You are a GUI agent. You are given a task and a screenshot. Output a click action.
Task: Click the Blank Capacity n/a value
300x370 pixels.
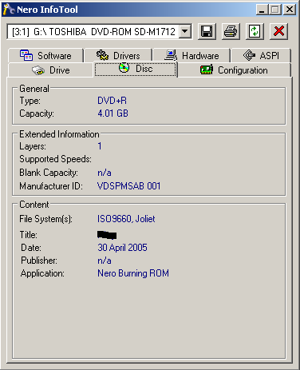click(x=105, y=173)
